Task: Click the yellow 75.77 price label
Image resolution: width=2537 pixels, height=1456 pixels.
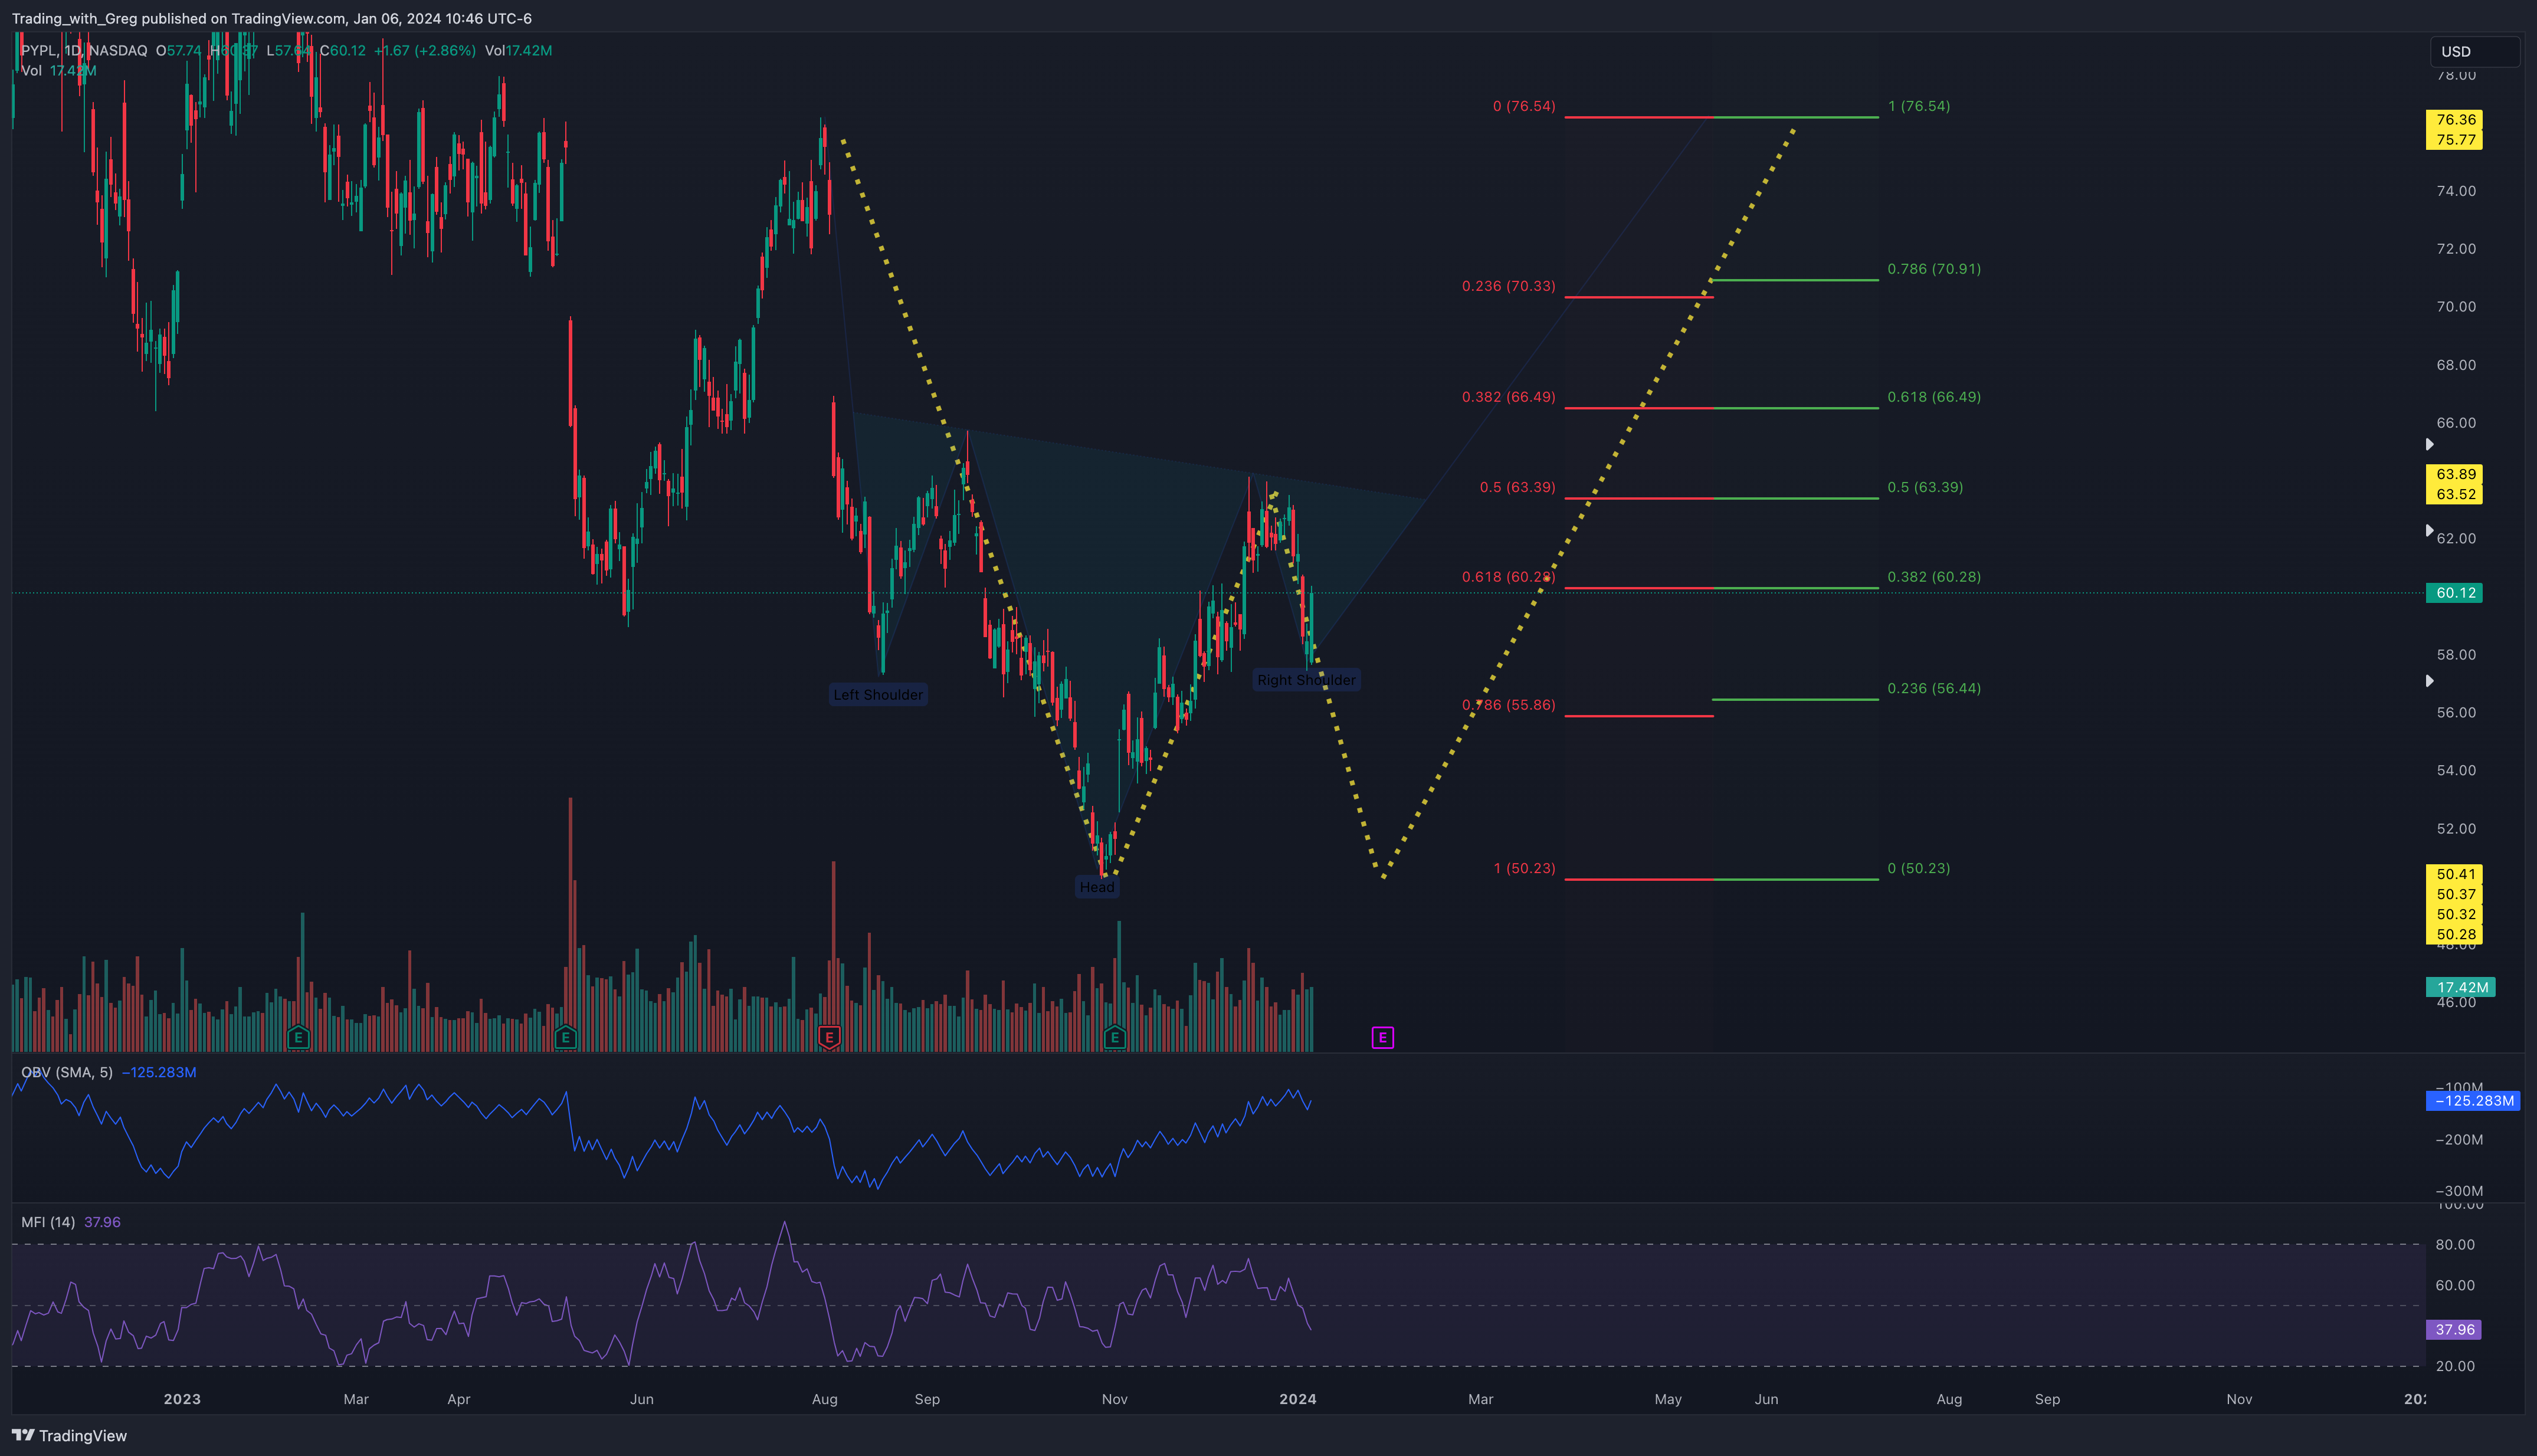Action: pos(2454,139)
